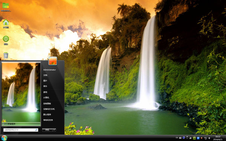Open the Network globe desktop icon
The width and height of the screenshot is (226, 141).
pos(6,40)
